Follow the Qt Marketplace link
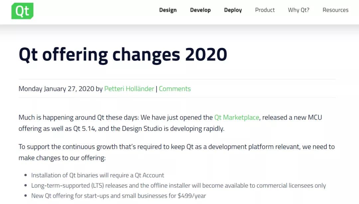 pyautogui.click(x=236, y=118)
